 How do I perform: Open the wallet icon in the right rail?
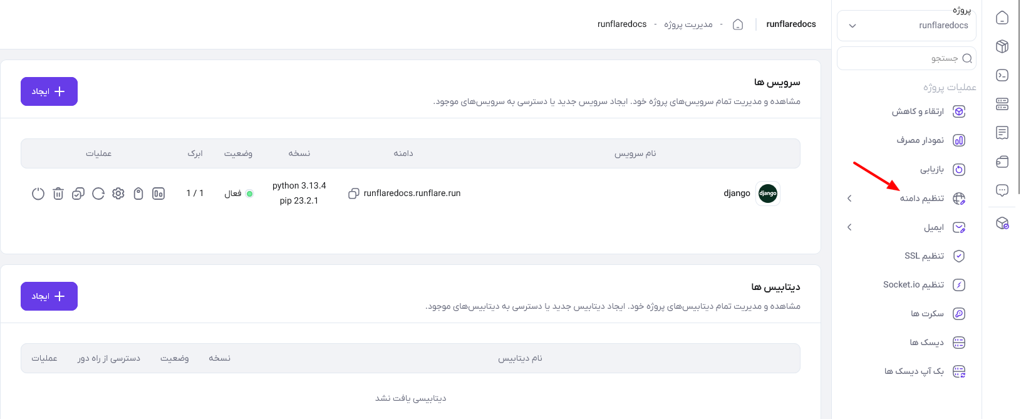click(1002, 162)
